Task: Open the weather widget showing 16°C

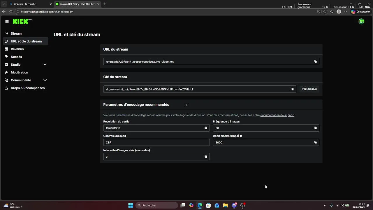Action: pos(13,205)
